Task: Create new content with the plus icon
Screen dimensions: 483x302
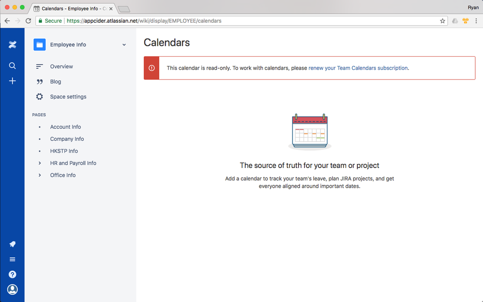Action: (x=12, y=81)
